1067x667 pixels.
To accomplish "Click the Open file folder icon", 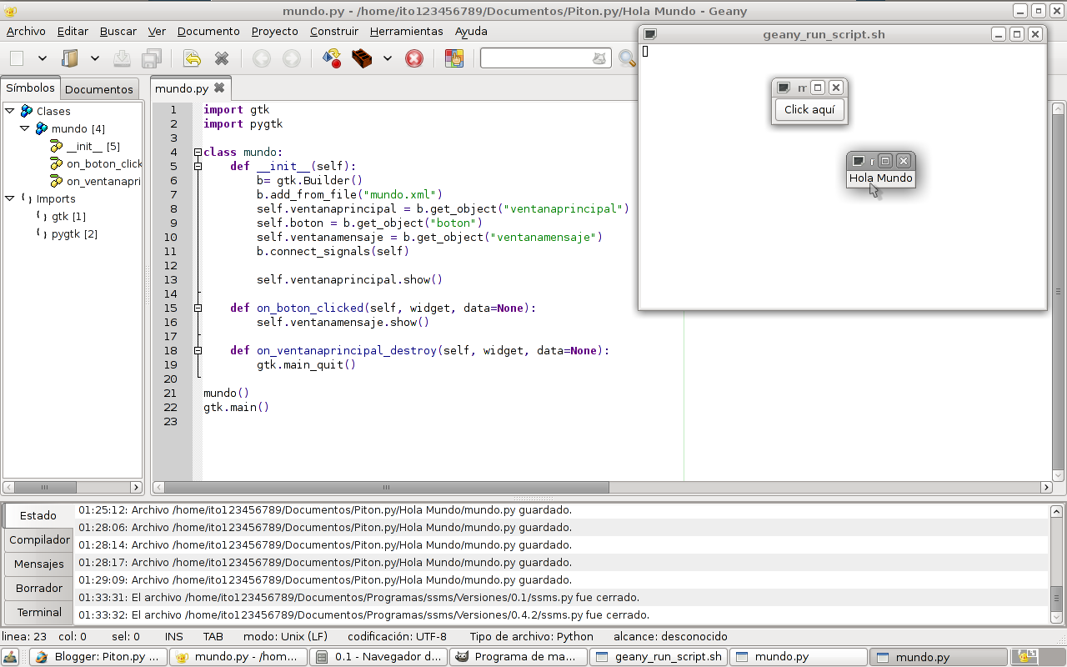I will pyautogui.click(x=70, y=58).
